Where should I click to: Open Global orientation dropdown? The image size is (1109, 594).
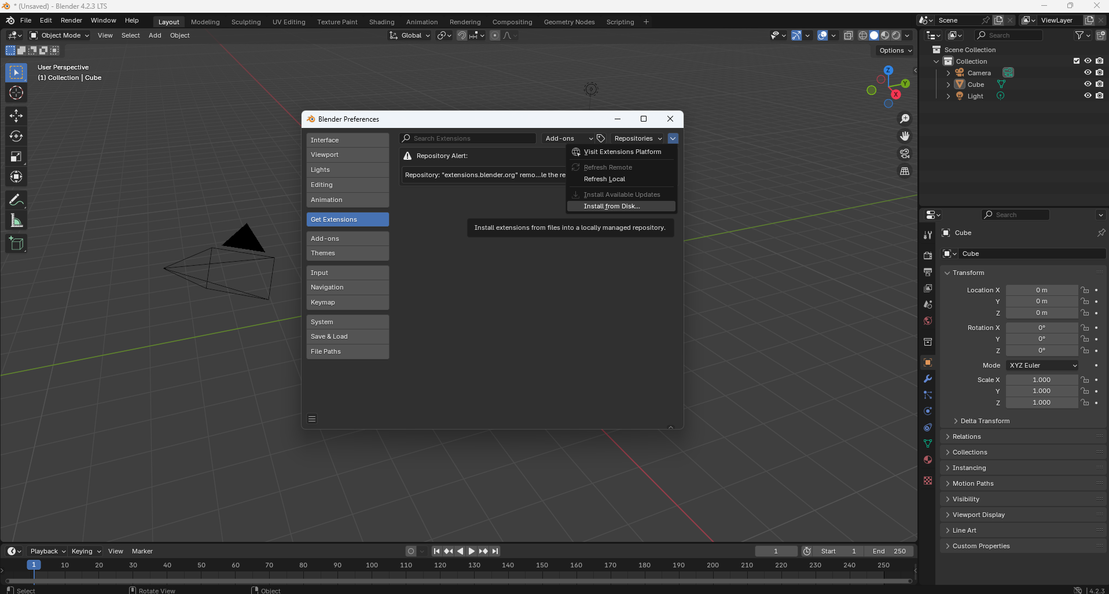pos(410,35)
